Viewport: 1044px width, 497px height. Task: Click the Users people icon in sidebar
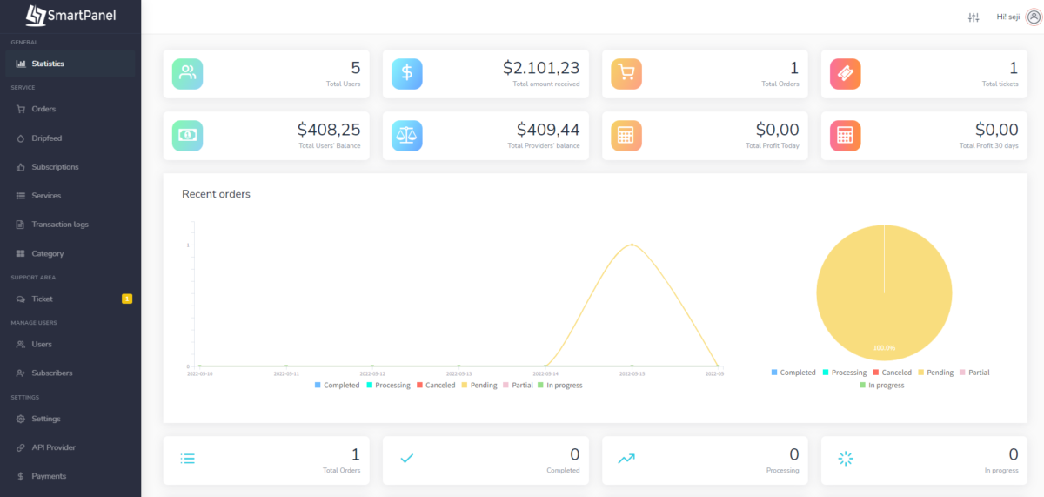coord(21,344)
